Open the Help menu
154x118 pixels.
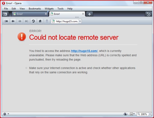click(x=70, y=9)
